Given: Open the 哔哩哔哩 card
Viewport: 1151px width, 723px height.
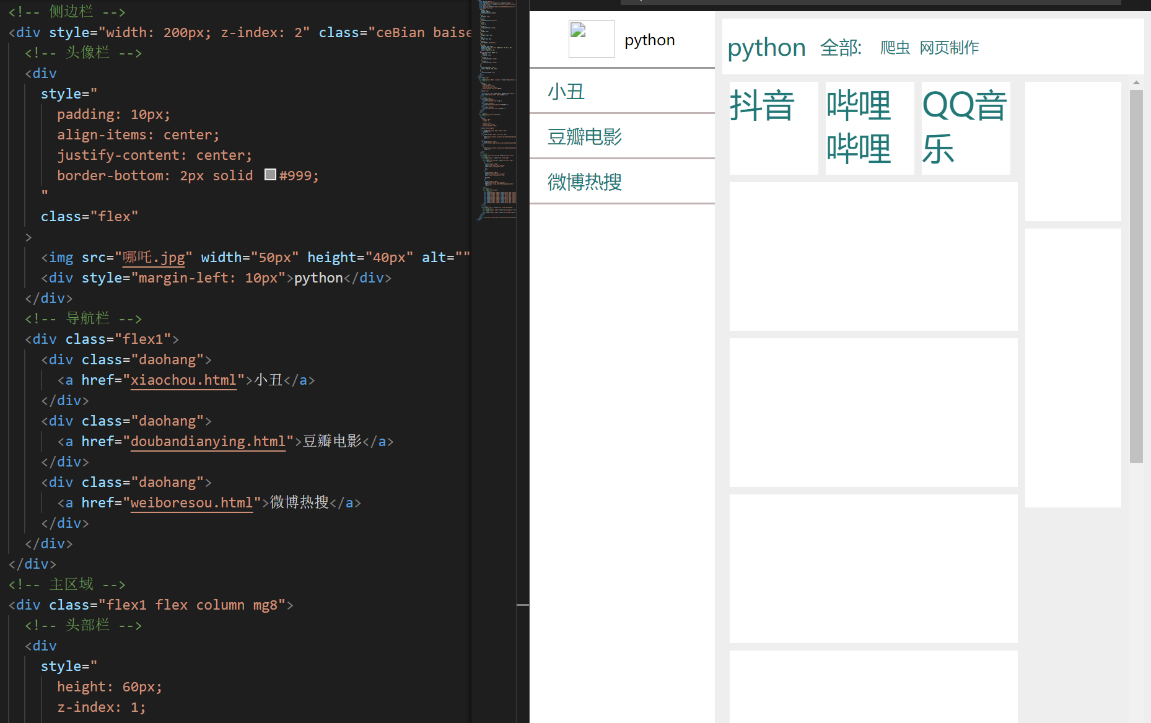Looking at the screenshot, I should (x=870, y=128).
